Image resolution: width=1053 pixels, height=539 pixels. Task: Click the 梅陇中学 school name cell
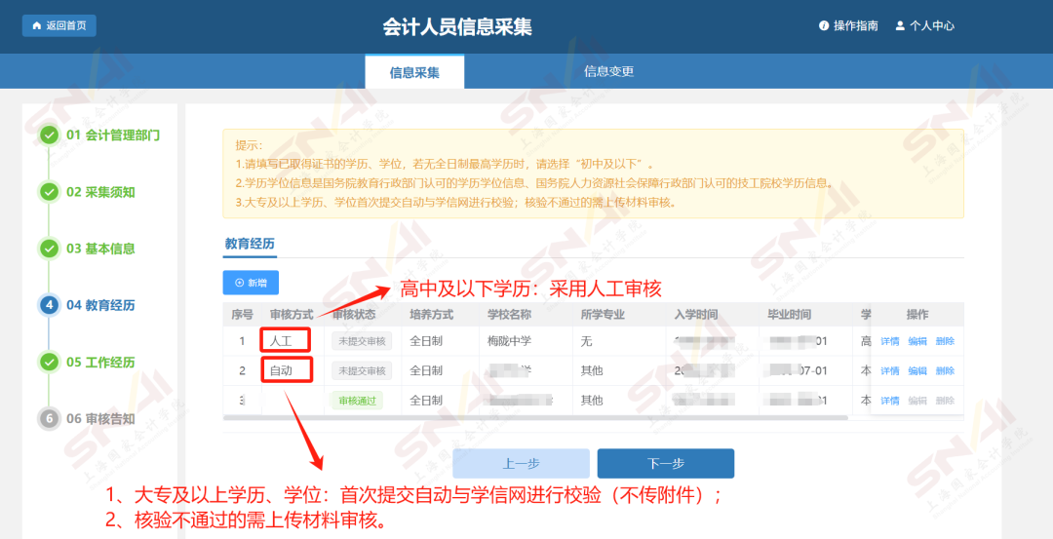(510, 341)
